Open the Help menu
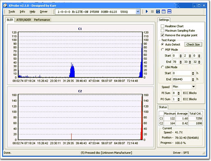The height and width of the screenshot is (161, 211). click(32, 12)
